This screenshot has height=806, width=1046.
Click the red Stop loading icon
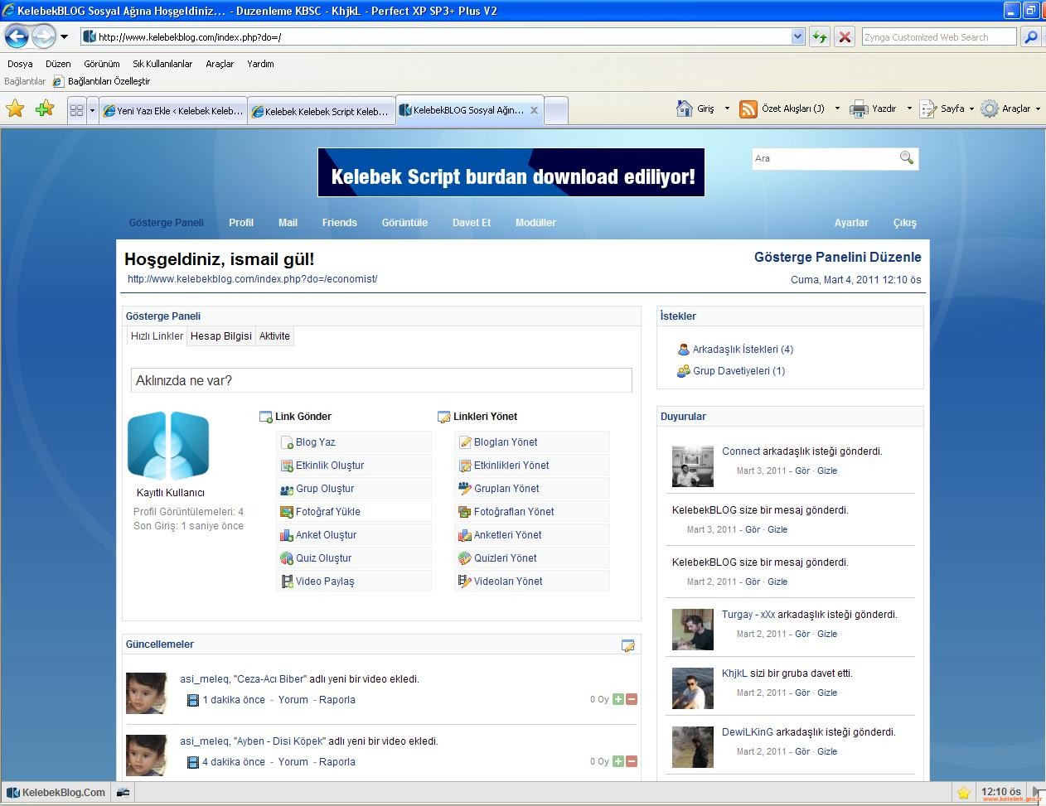point(845,37)
